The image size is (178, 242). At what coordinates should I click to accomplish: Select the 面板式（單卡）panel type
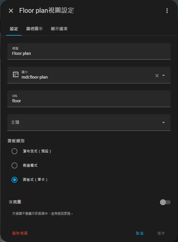click(14, 180)
